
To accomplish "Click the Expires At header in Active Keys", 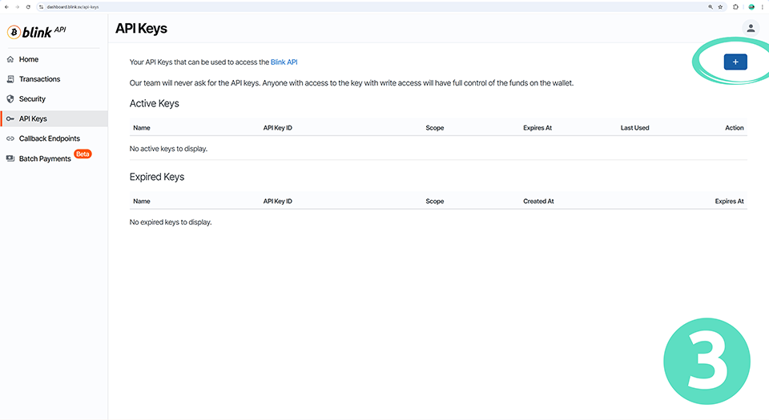I will [537, 128].
